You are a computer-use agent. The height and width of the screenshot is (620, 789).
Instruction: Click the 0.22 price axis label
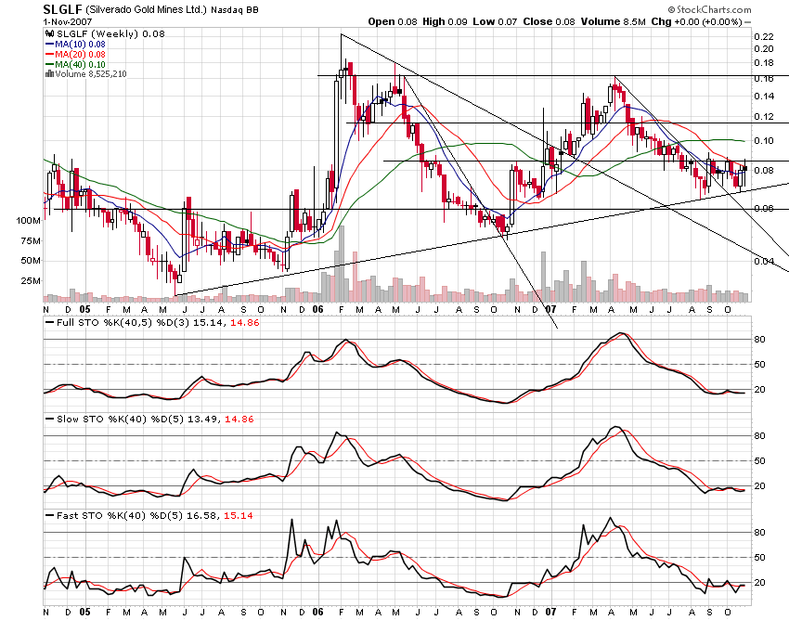click(x=764, y=37)
